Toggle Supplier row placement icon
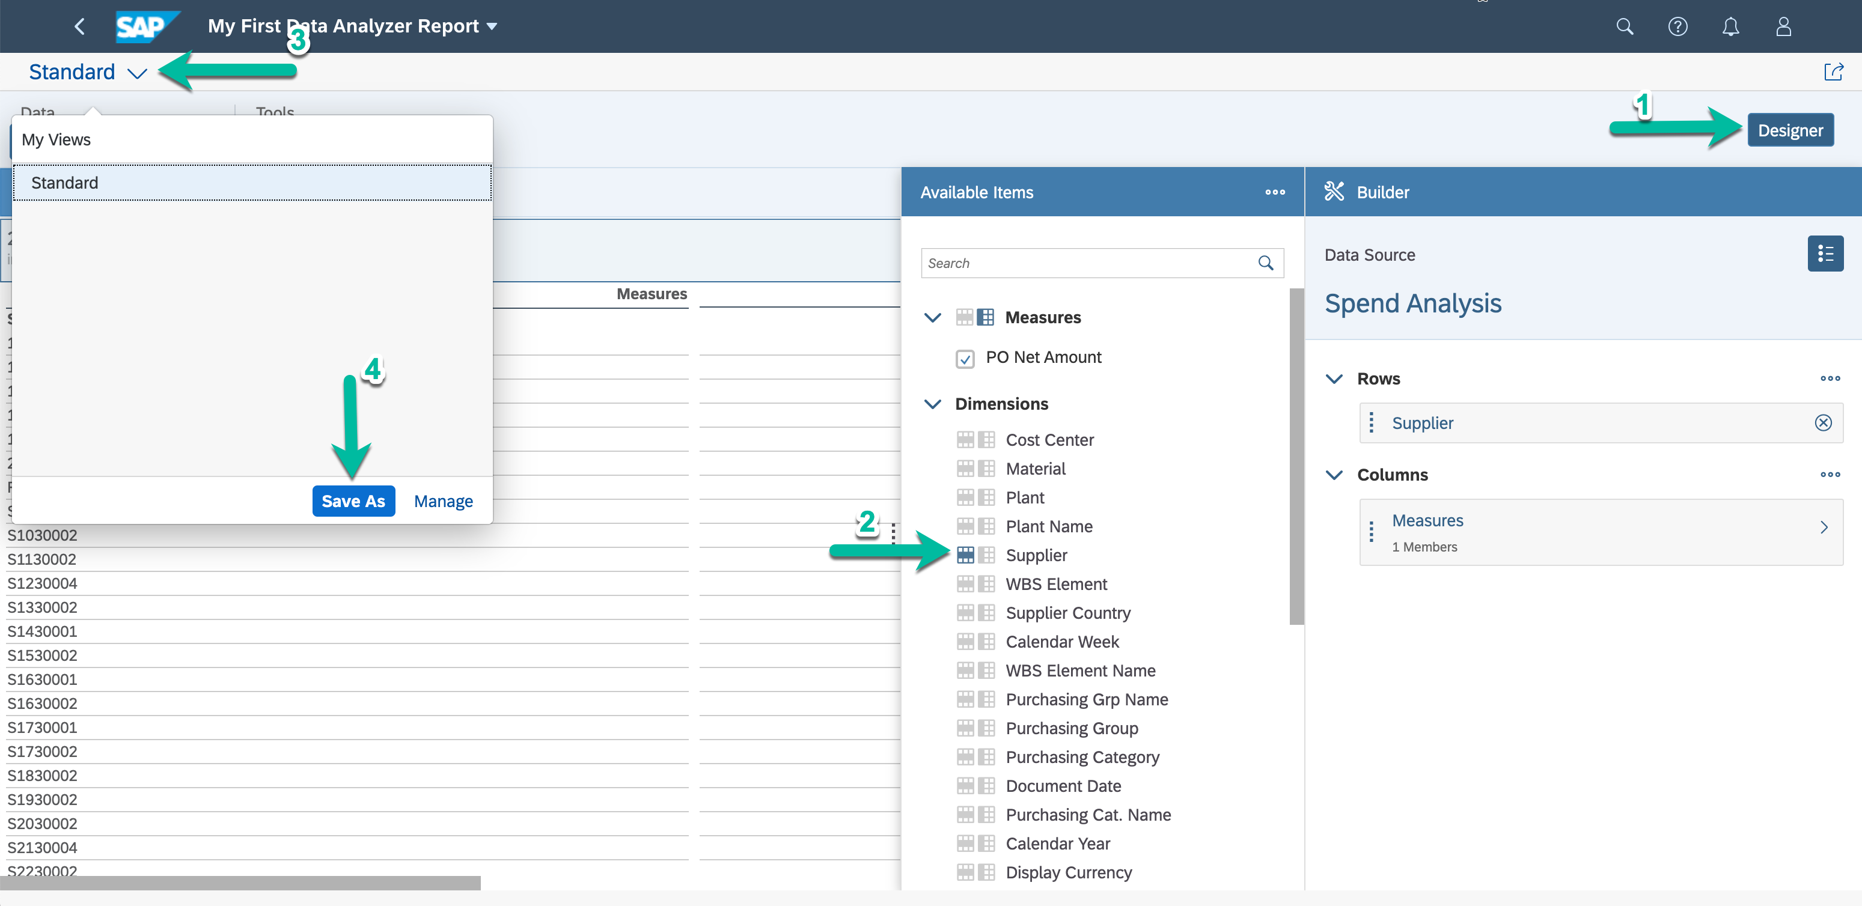The width and height of the screenshot is (1862, 906). (x=965, y=555)
